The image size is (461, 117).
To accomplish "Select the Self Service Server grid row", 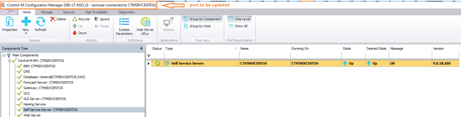I will pos(305,63).
